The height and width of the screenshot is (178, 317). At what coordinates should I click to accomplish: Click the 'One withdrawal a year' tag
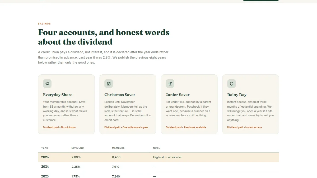[x=135, y=127]
